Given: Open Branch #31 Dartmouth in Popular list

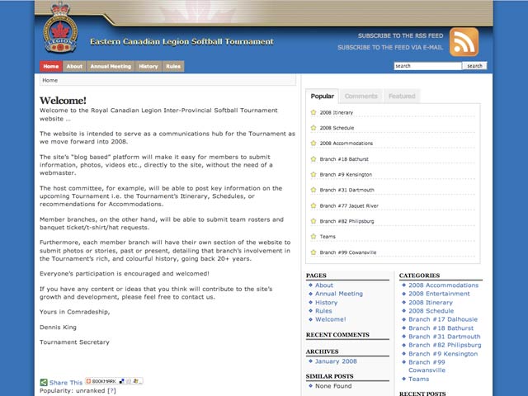Looking at the screenshot, I should [x=346, y=190].
